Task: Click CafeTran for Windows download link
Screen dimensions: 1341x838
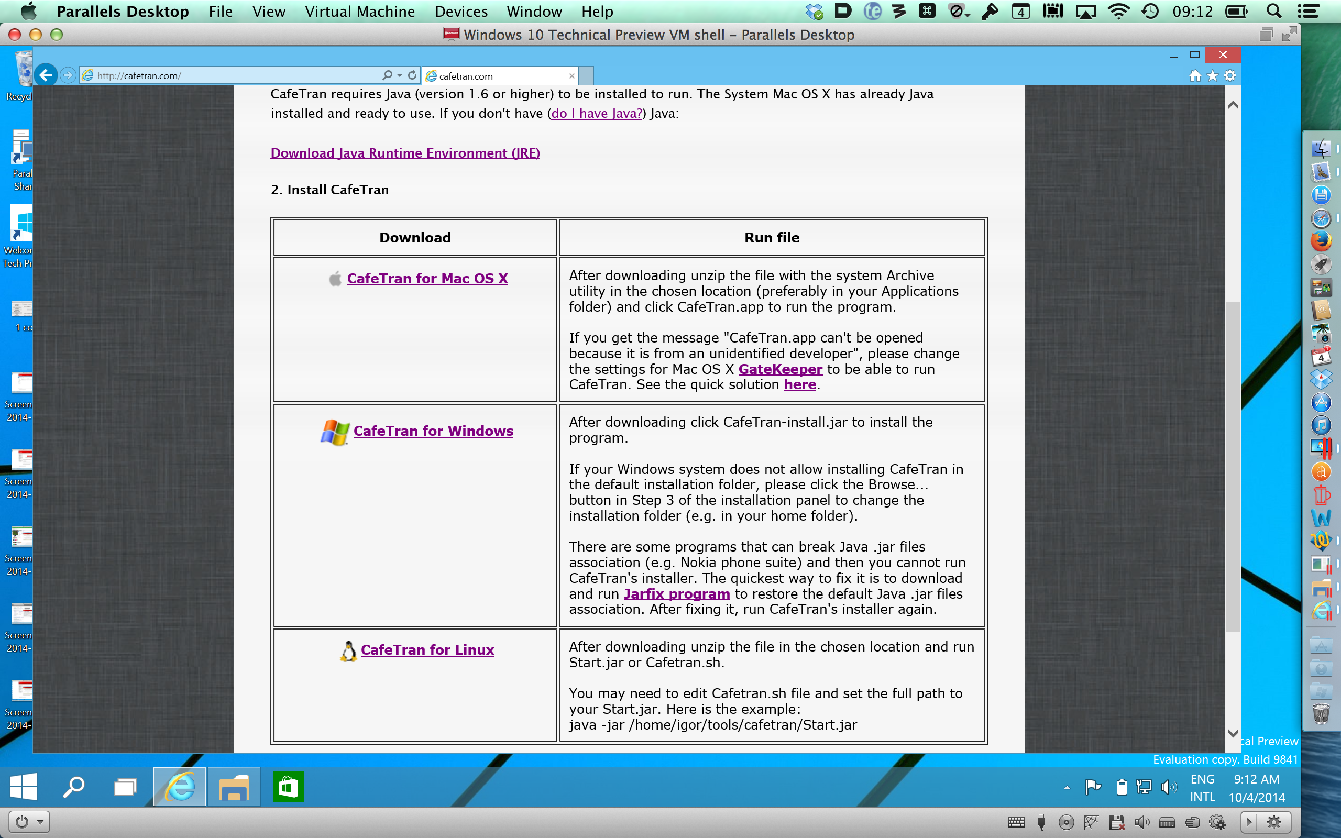Action: (433, 431)
